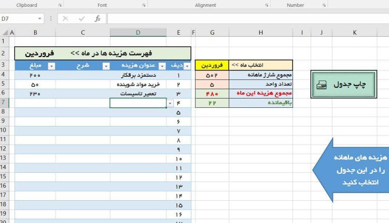Open the Alignment dialog launcher

point(267,5)
